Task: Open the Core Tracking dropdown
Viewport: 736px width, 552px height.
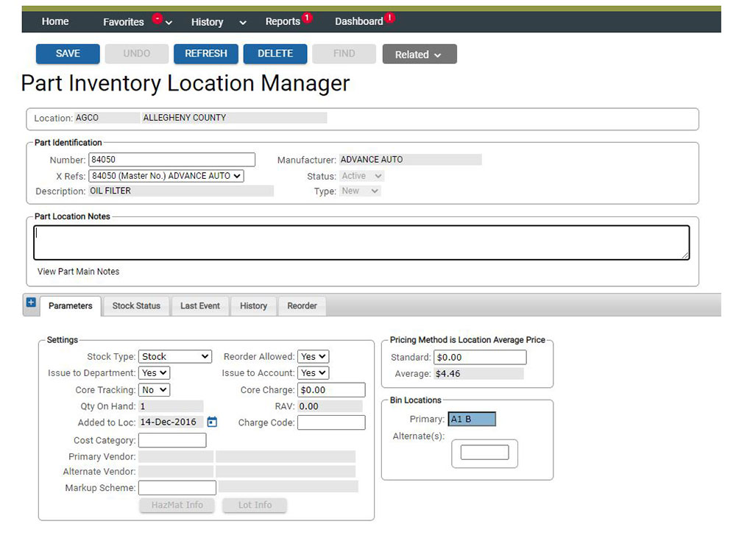Action: click(x=154, y=390)
